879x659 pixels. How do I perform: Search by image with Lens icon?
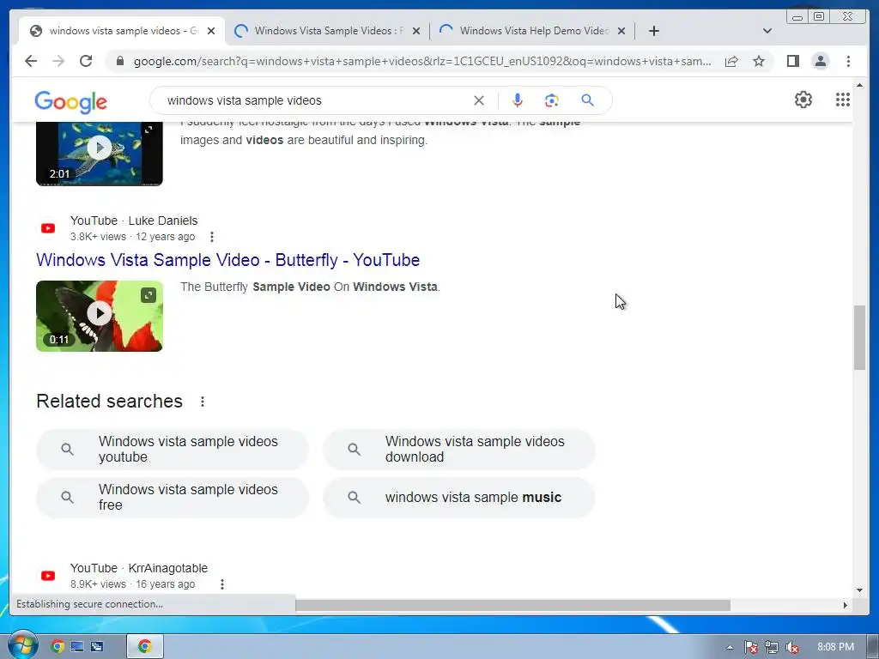tap(552, 100)
